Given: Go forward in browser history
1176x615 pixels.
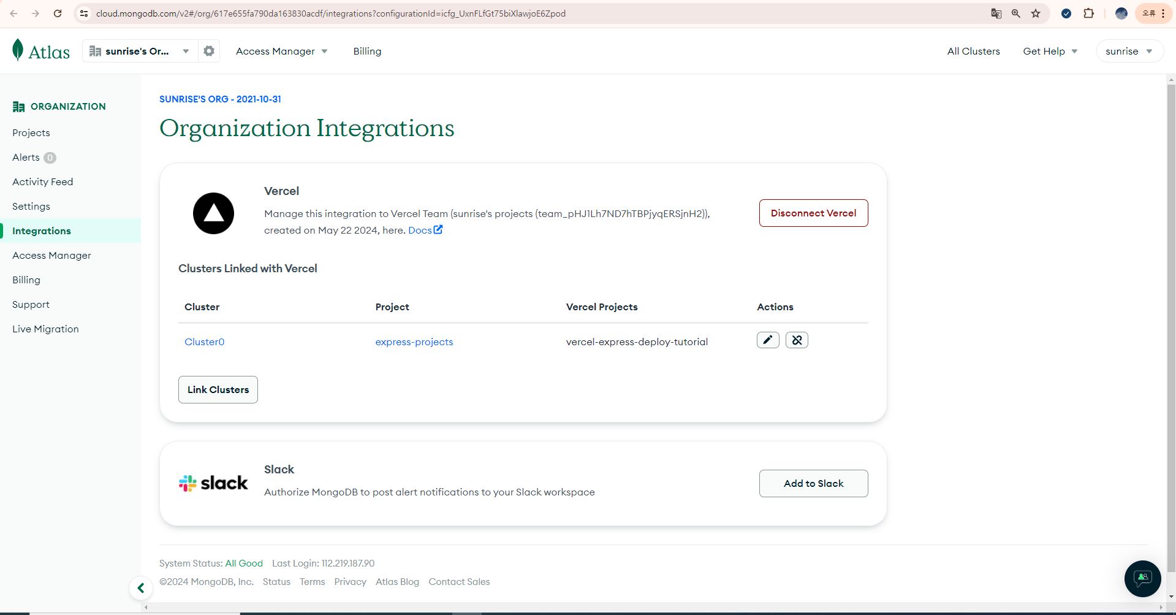Looking at the screenshot, I should 35,13.
